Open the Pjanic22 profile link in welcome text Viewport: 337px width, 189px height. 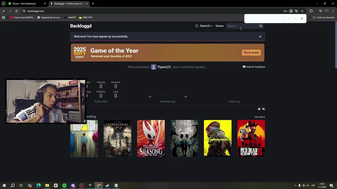pyautogui.click(x=164, y=67)
